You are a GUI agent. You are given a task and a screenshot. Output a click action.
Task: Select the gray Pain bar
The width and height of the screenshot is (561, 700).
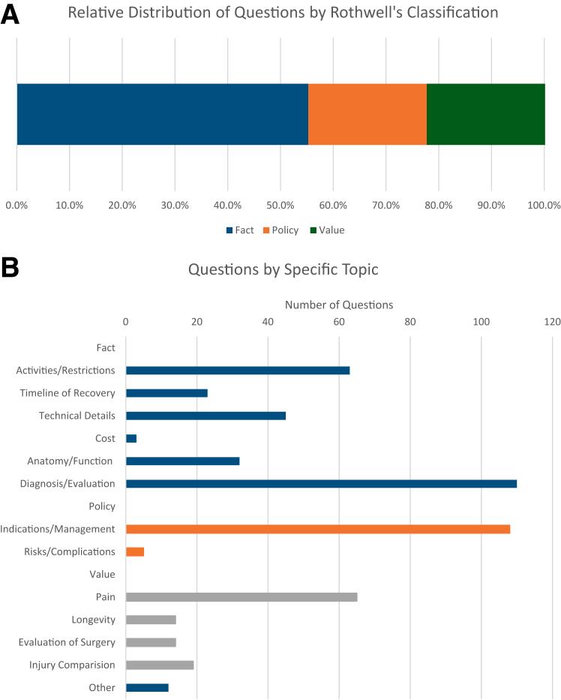(x=241, y=597)
